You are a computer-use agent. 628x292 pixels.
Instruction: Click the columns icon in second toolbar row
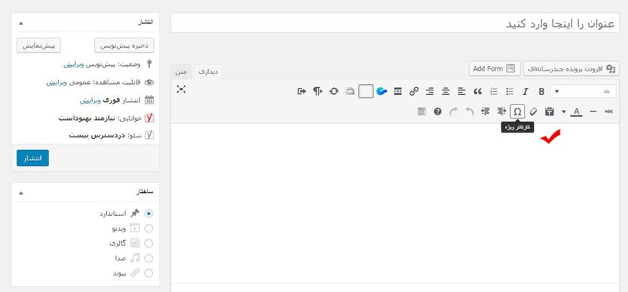point(422,111)
